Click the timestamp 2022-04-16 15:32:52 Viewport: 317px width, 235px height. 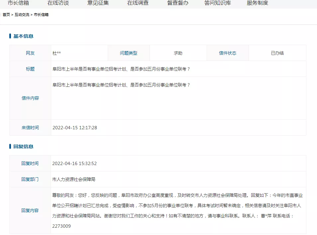pos(74,163)
